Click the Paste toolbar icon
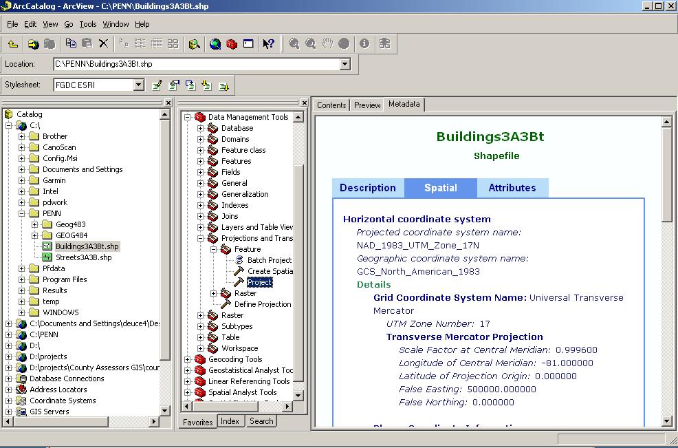 [87, 43]
